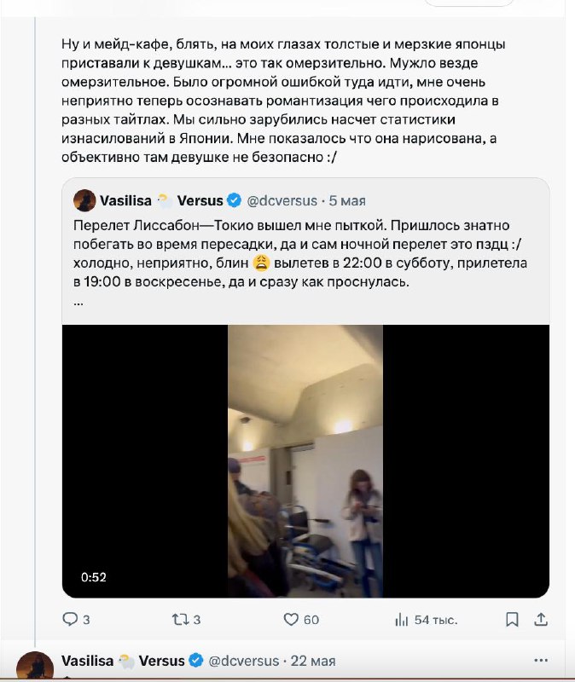Bookmark the post
The height and width of the screenshot is (682, 575).
[x=512, y=620]
